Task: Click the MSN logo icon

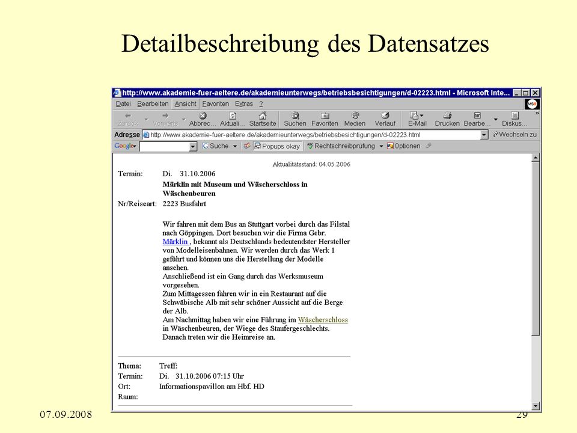Action: [532, 104]
